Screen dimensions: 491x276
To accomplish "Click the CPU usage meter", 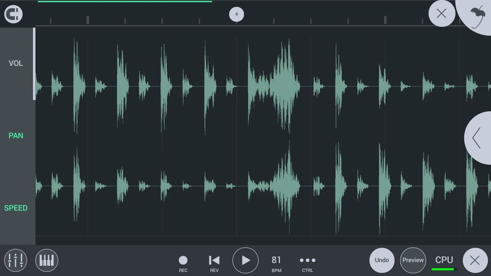I will tap(444, 263).
